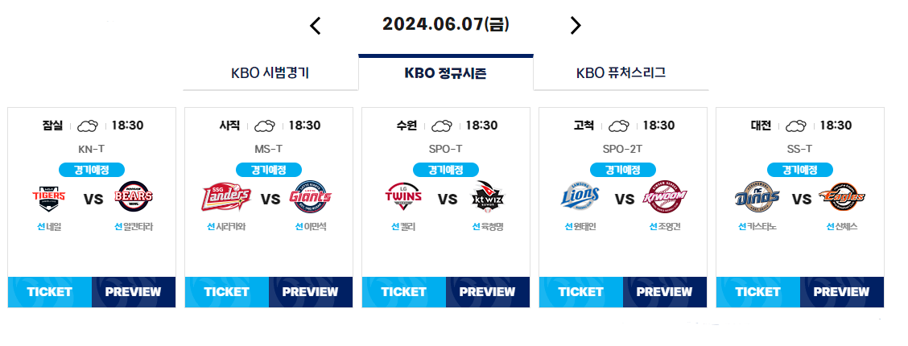Switch to KBO 퓨처스리그 tab
This screenshot has height=346, width=908.
621,73
